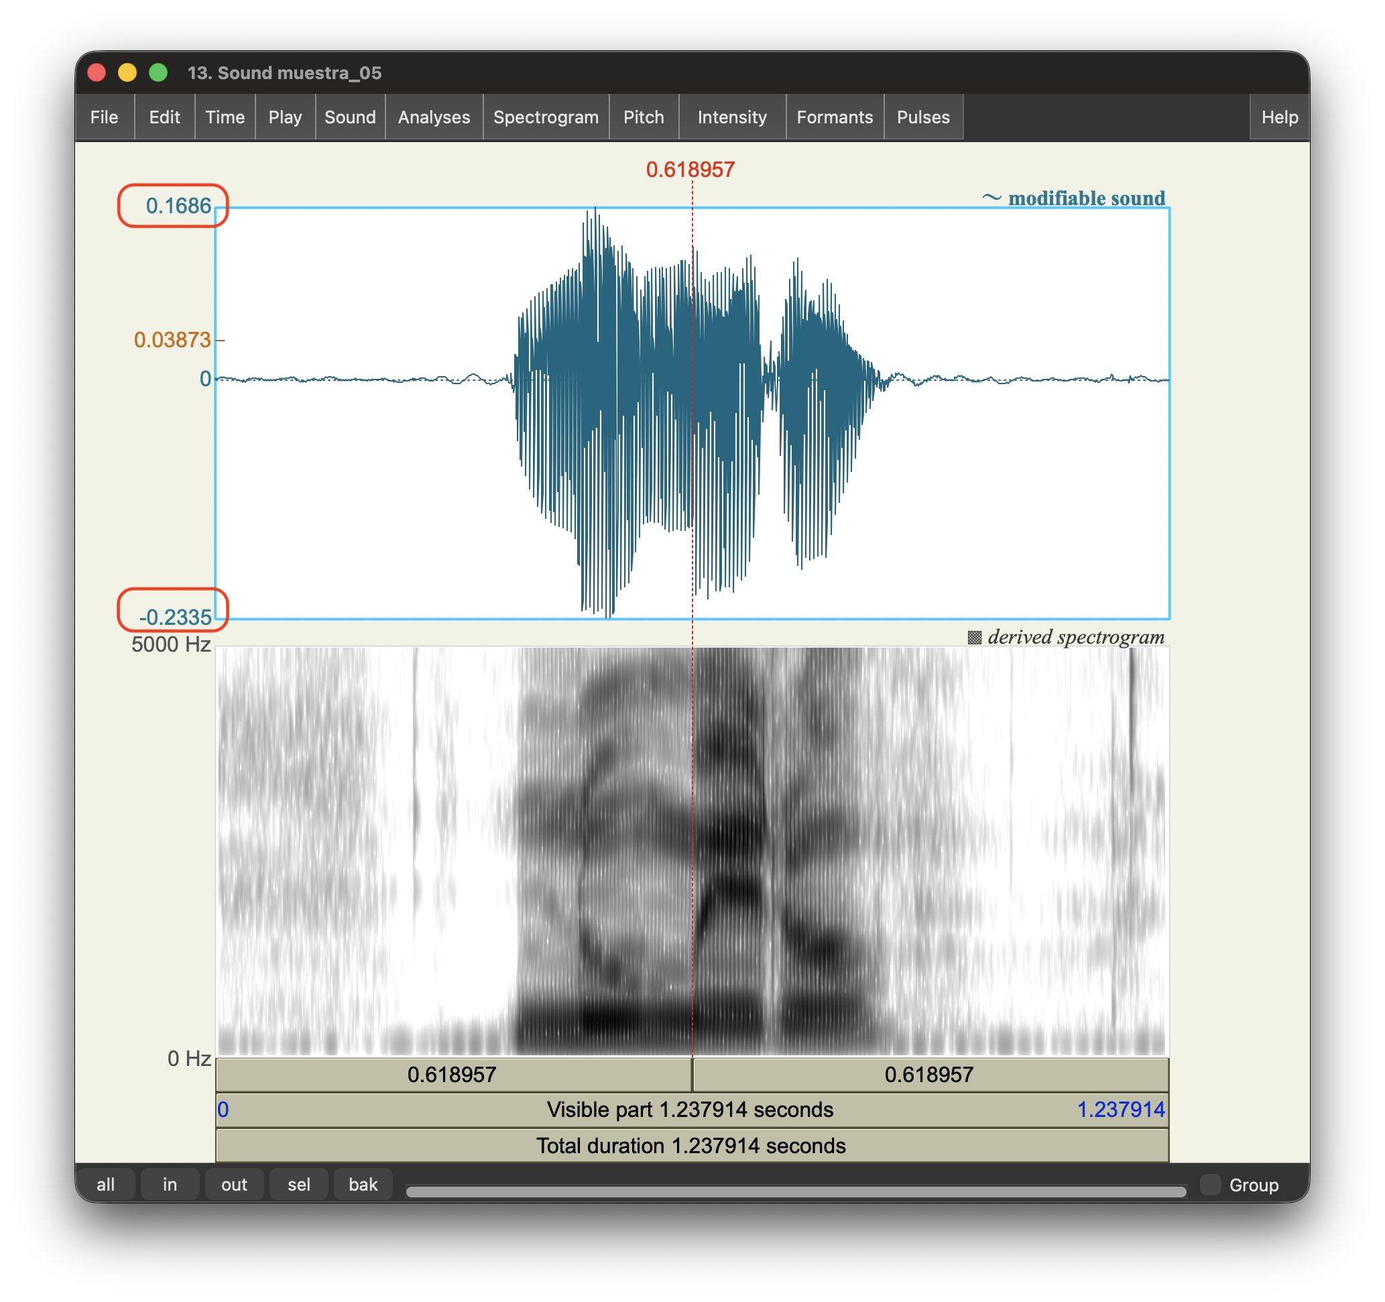
Task: Zoom in using the 'in' button
Action: click(170, 1183)
